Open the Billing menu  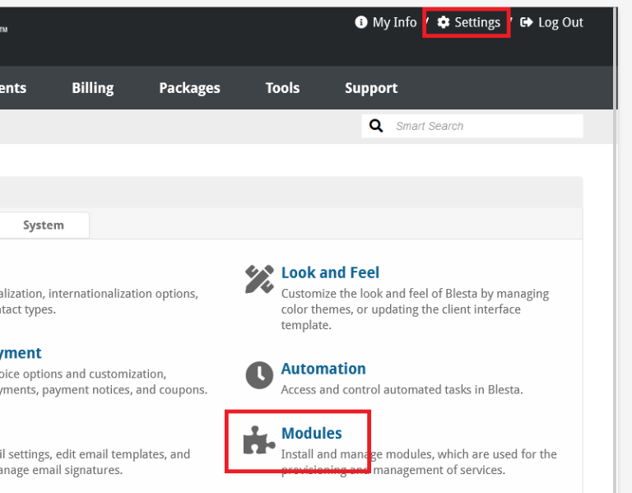(93, 88)
